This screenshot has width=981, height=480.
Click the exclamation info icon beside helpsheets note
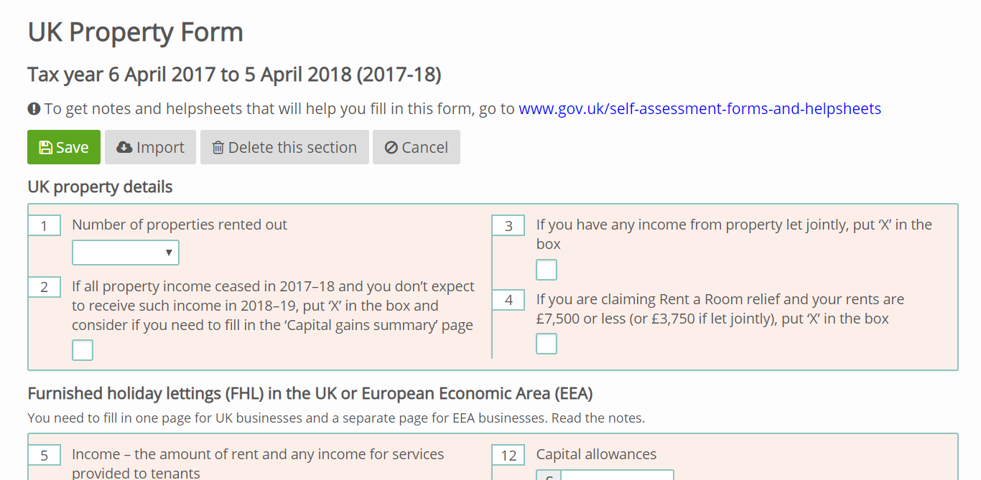click(34, 109)
